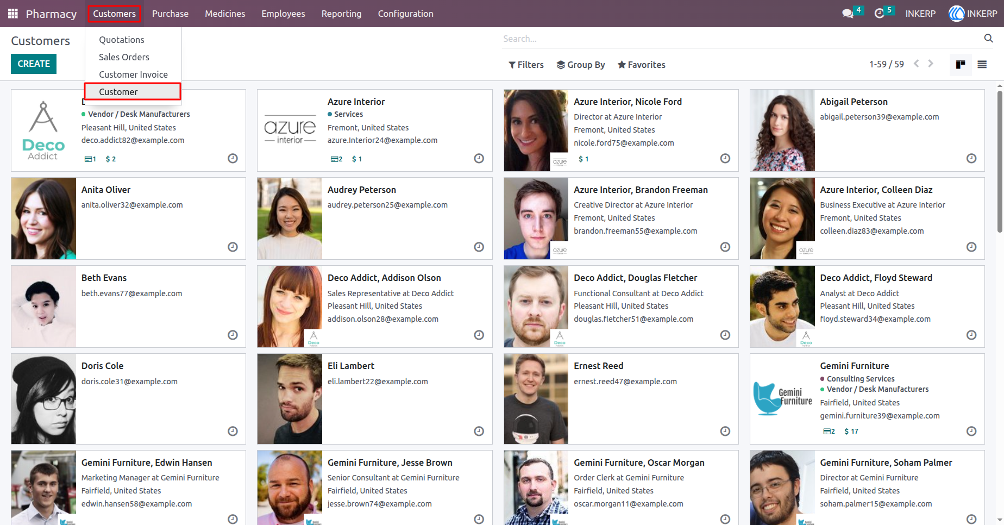This screenshot has height=525, width=1004.
Task: Open activity clock on Ernest Reed card
Action: pos(725,431)
